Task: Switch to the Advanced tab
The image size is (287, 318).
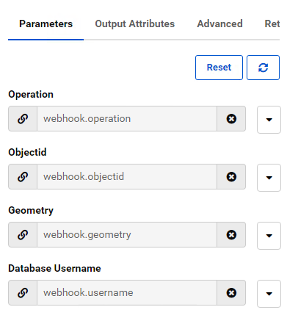Action: tap(219, 24)
